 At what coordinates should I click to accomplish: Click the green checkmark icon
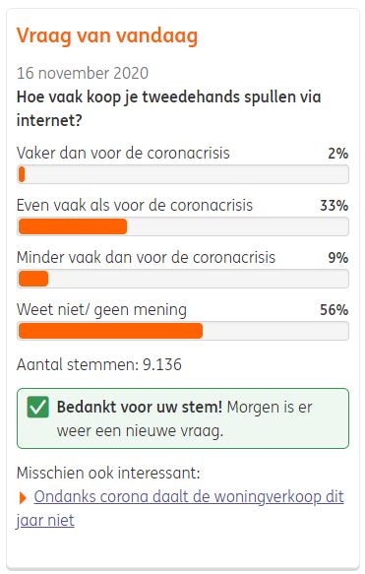37,407
